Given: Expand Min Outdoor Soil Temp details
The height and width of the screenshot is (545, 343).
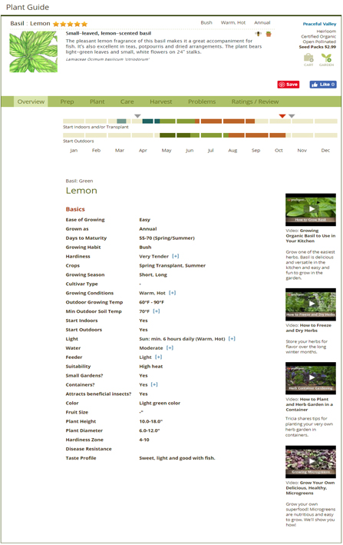Looking at the screenshot, I should pyautogui.click(x=157, y=311).
